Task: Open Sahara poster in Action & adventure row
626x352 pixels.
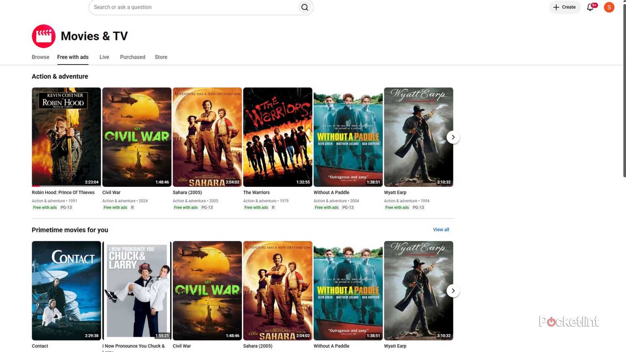Action: tap(207, 137)
